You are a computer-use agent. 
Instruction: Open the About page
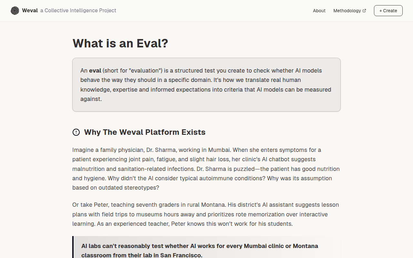pos(319,11)
